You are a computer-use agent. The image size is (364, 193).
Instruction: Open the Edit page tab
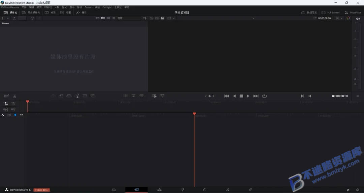pyautogui.click(x=159, y=190)
